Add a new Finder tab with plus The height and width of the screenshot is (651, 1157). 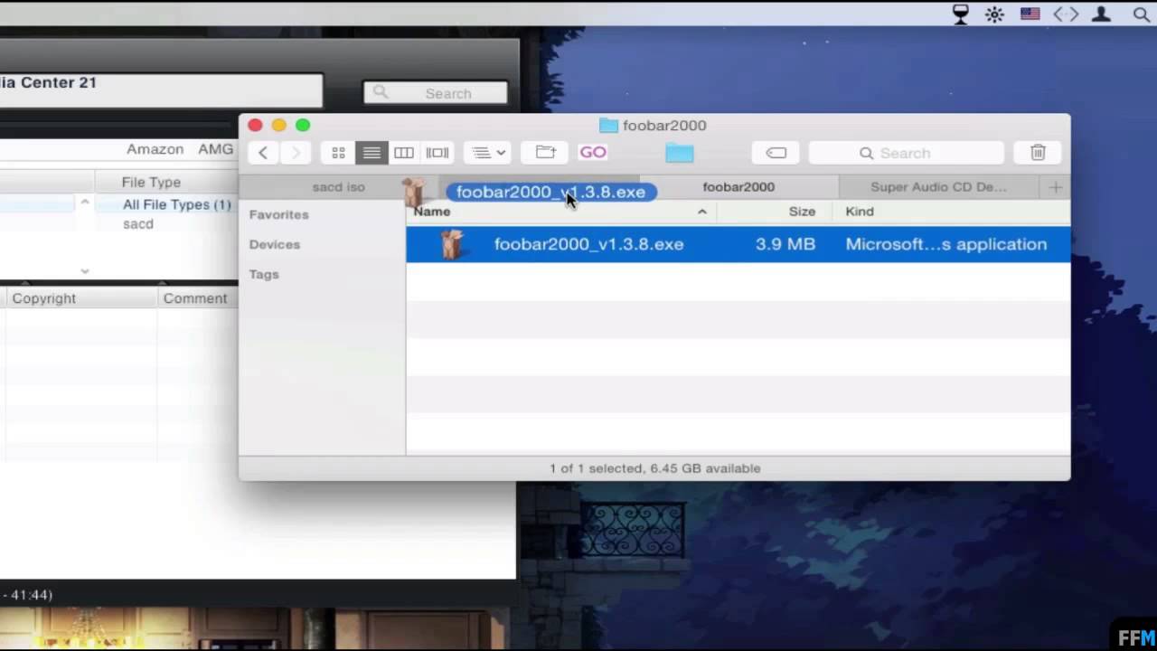(x=1055, y=187)
